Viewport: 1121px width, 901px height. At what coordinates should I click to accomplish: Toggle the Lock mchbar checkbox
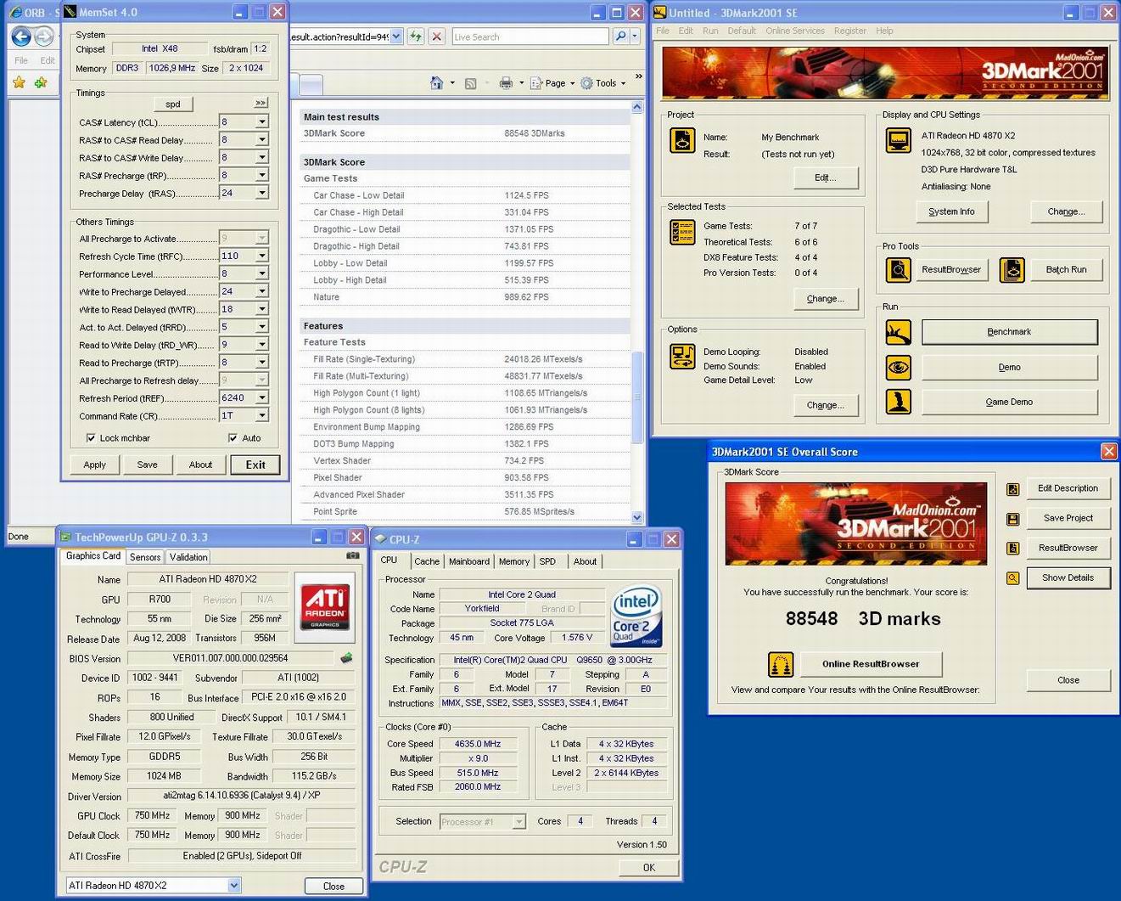91,438
